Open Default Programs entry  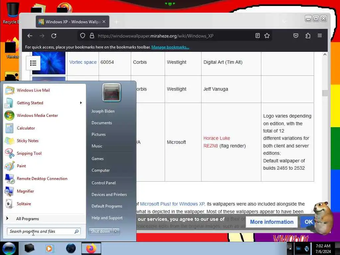pos(107,206)
